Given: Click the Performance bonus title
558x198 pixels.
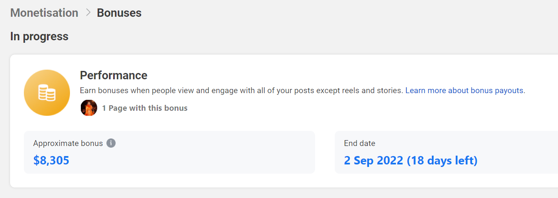Looking at the screenshot, I should coord(114,76).
